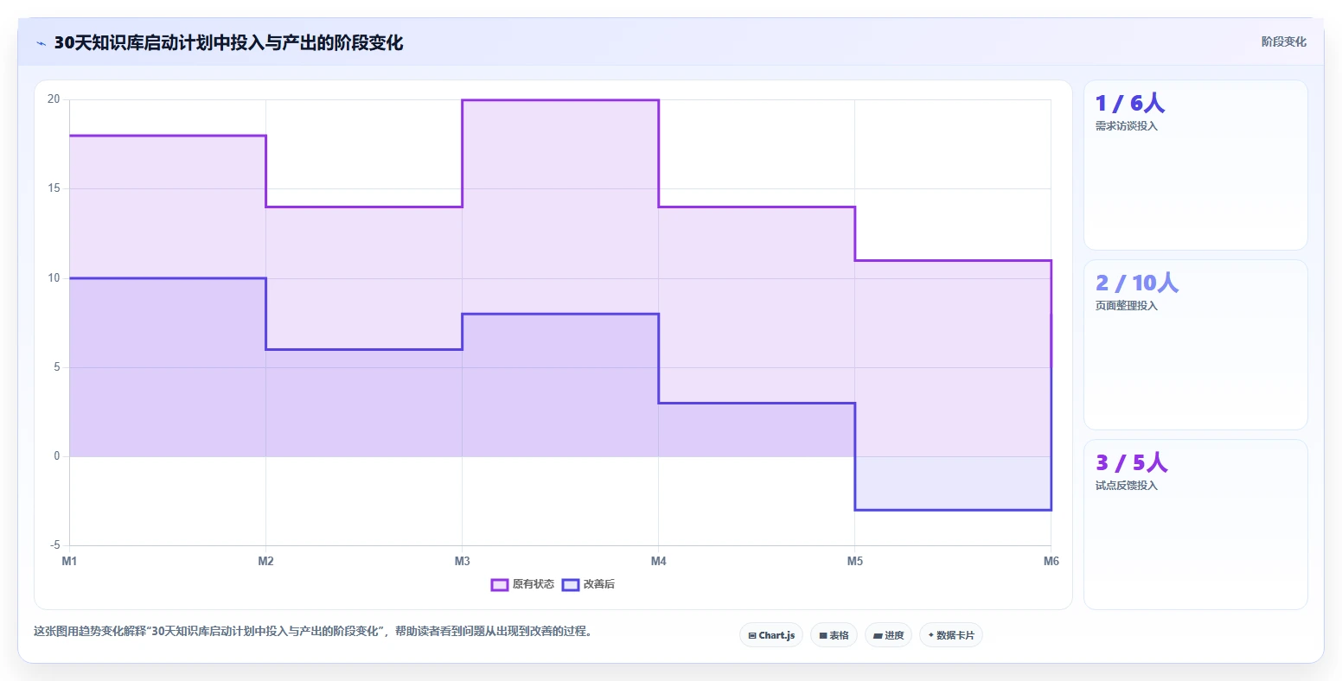Click the 1 / 6人 value
This screenshot has width=1342, height=681.
coord(1129,104)
